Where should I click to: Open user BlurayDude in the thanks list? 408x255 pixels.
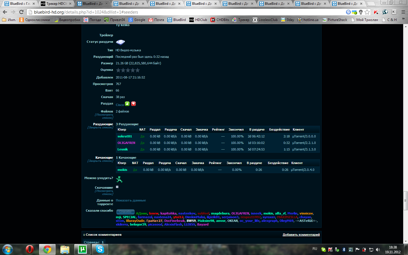tap(135, 221)
